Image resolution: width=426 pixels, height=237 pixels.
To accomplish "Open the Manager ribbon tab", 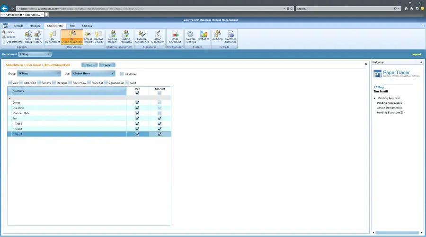I will 35,26.
